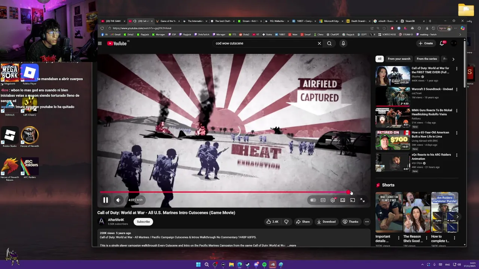Image resolution: width=479 pixels, height=269 pixels.
Task: Open the Chess bookmark
Action: tap(318, 34)
